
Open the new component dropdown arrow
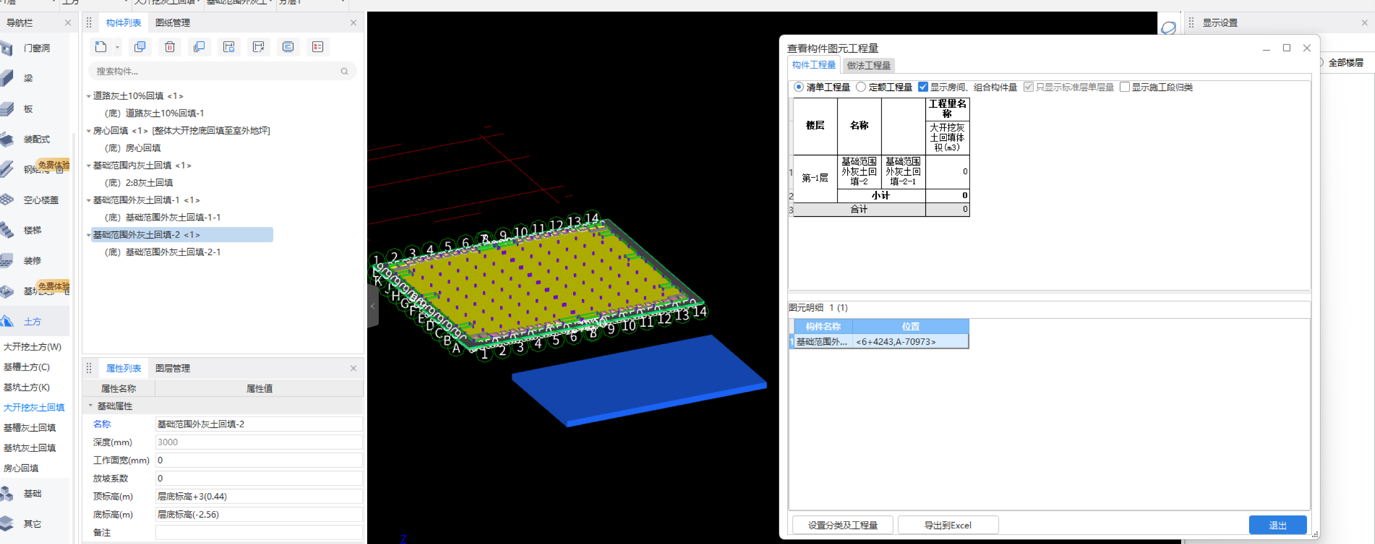click(117, 47)
